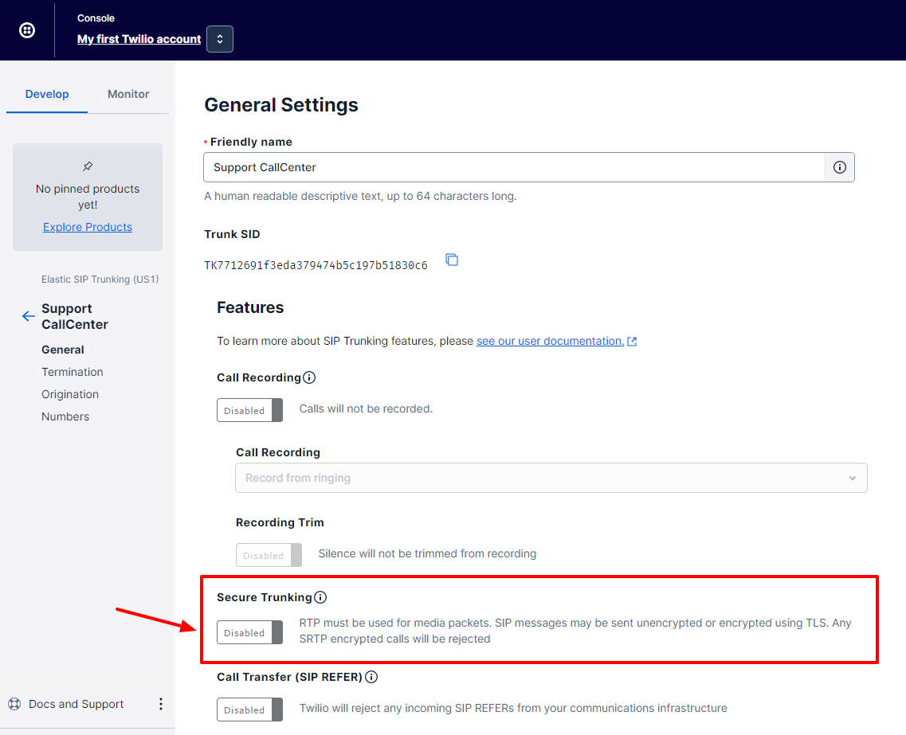Screen dimensions: 906x735
Task: Toggle Call Transfer SIP REFER switch
Action: click(249, 710)
